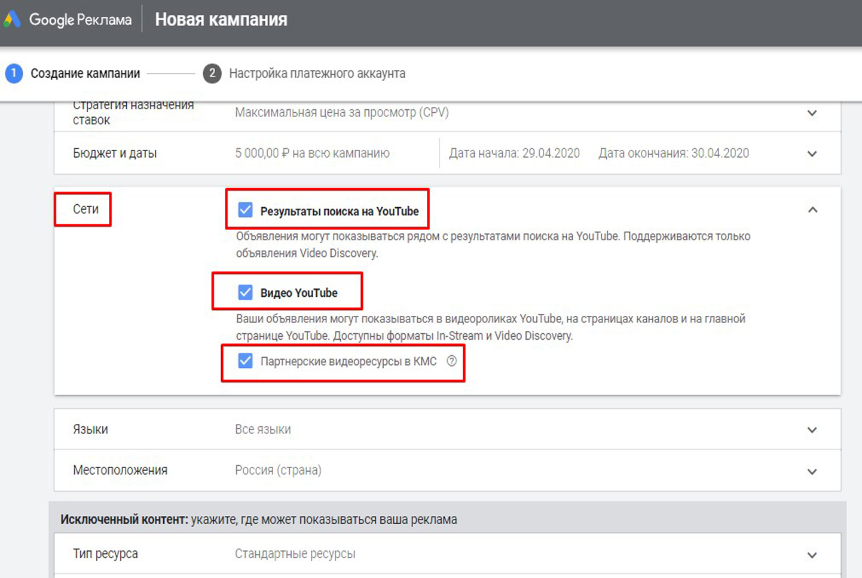This screenshot has width=862, height=578.
Task: Expand the Языки section chevron
Action: (812, 430)
